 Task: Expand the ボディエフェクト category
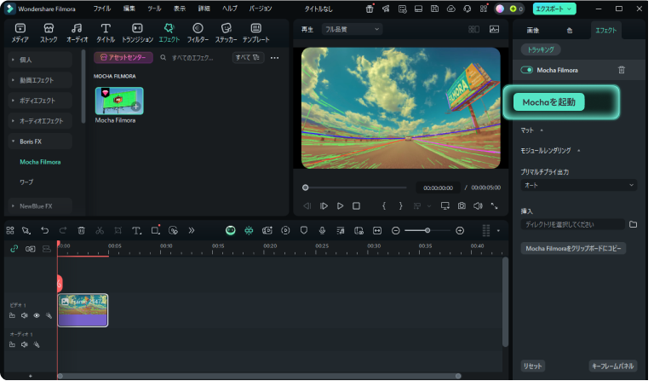click(x=40, y=101)
